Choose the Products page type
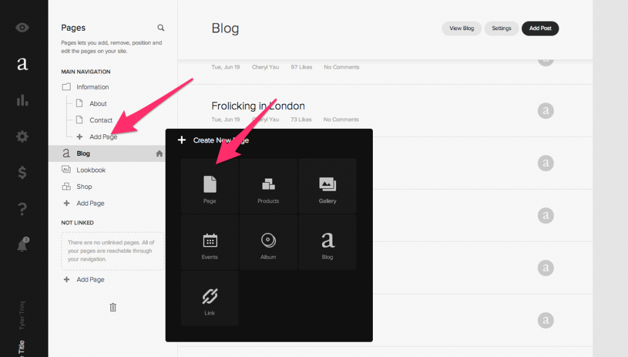Viewport: 628px width, 357px height. pyautogui.click(x=268, y=186)
